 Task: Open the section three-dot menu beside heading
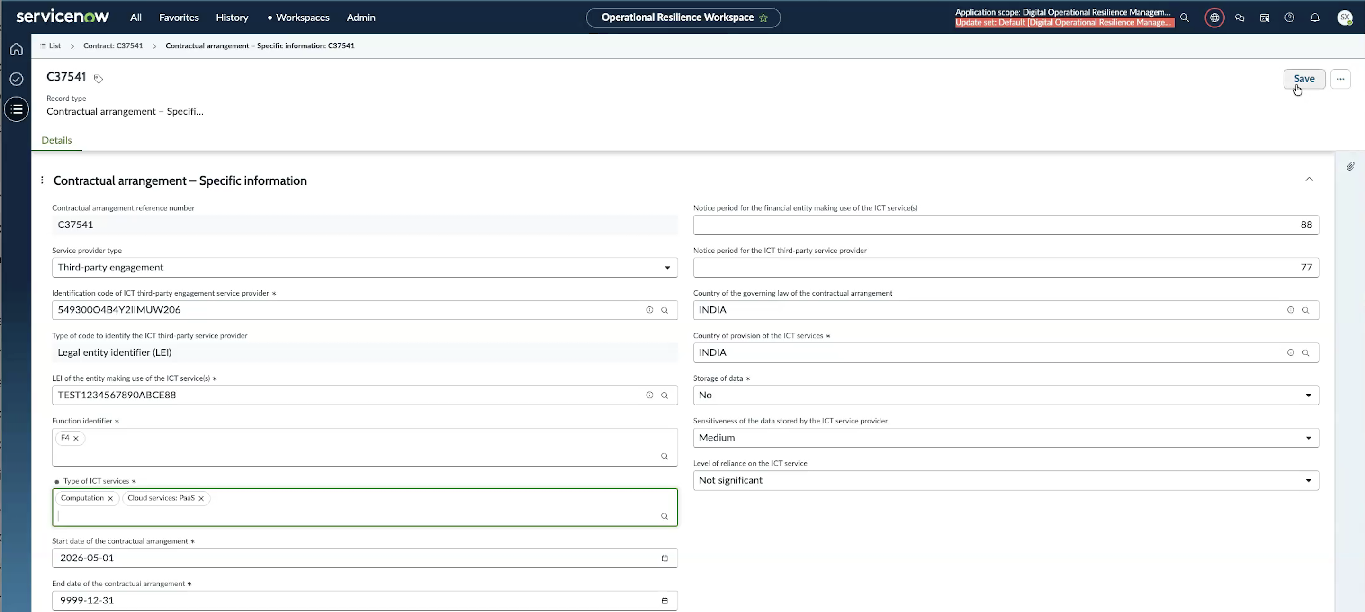pyautogui.click(x=42, y=180)
